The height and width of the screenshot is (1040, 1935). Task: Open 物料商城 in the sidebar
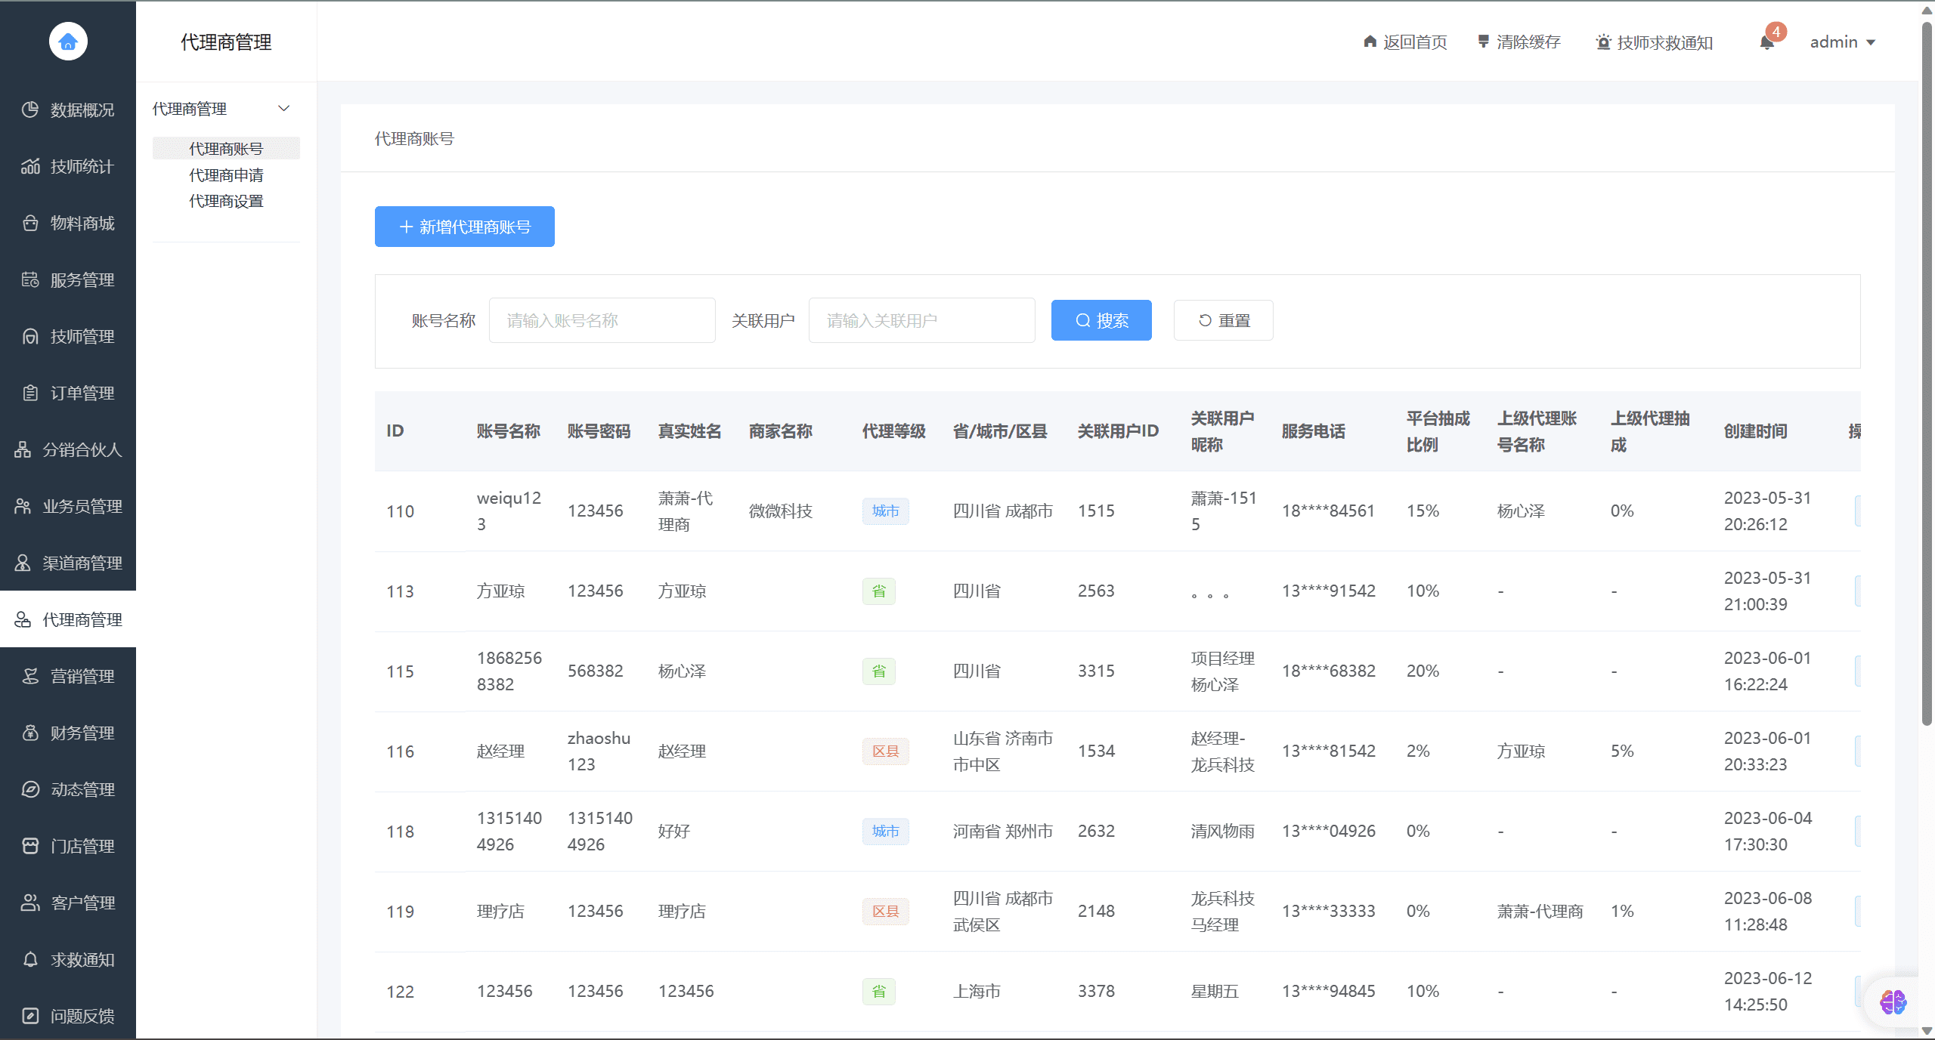tap(68, 224)
